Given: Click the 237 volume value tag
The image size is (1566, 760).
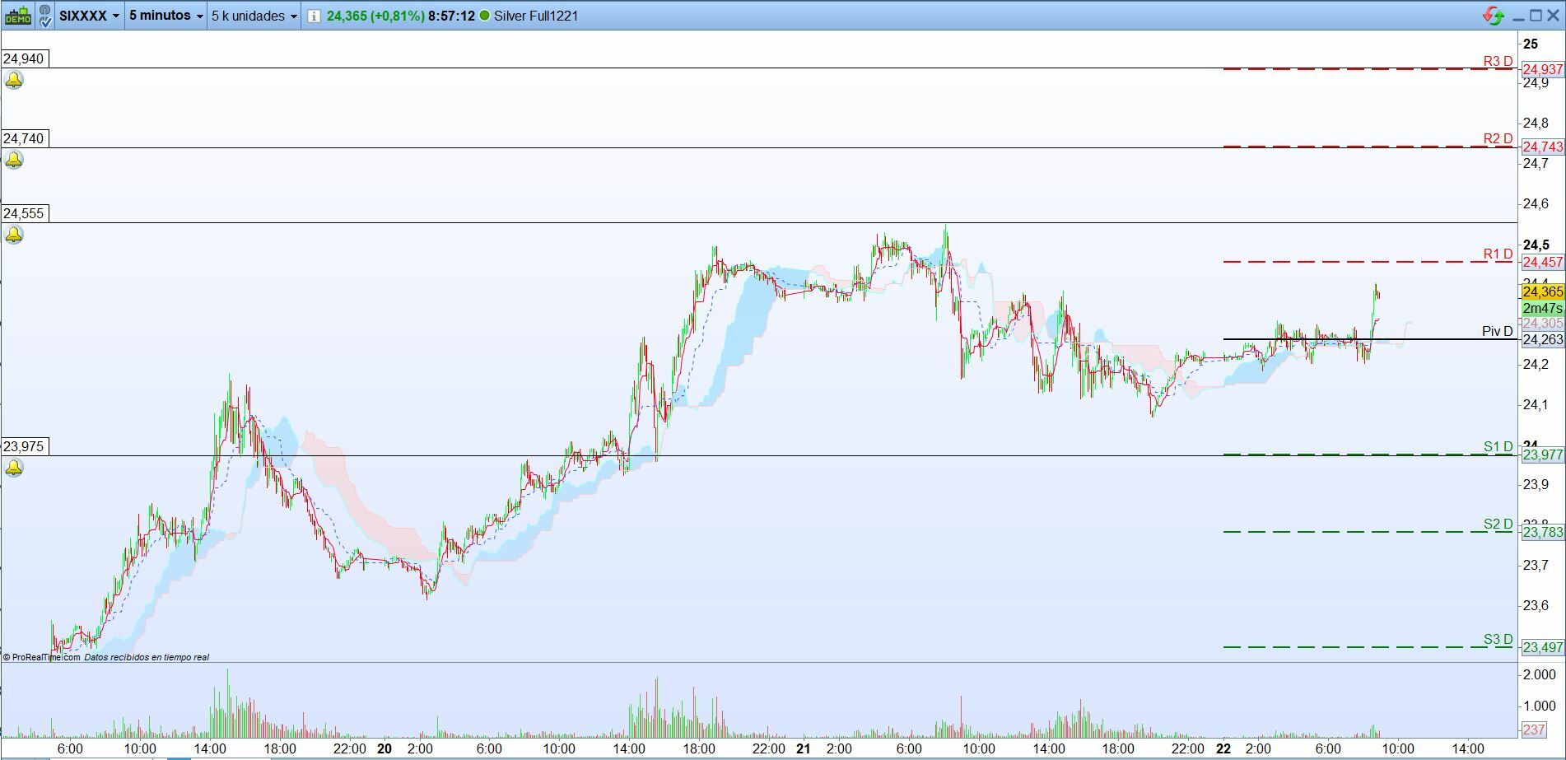Looking at the screenshot, I should (x=1533, y=730).
